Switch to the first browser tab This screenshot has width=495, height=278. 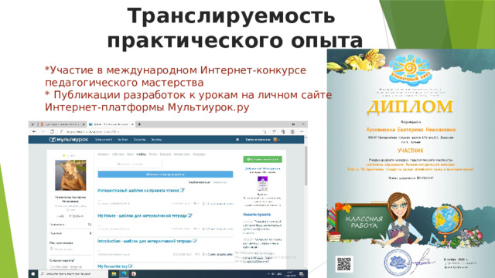tap(62, 124)
